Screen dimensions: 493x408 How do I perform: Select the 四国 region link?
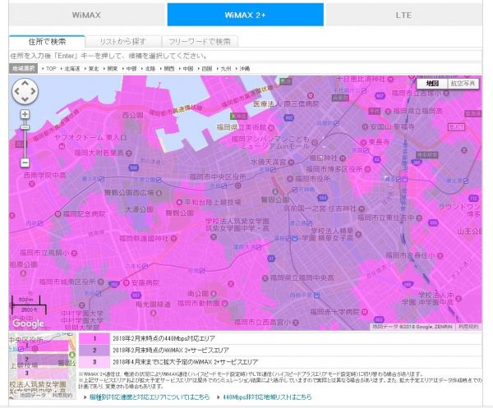point(206,68)
